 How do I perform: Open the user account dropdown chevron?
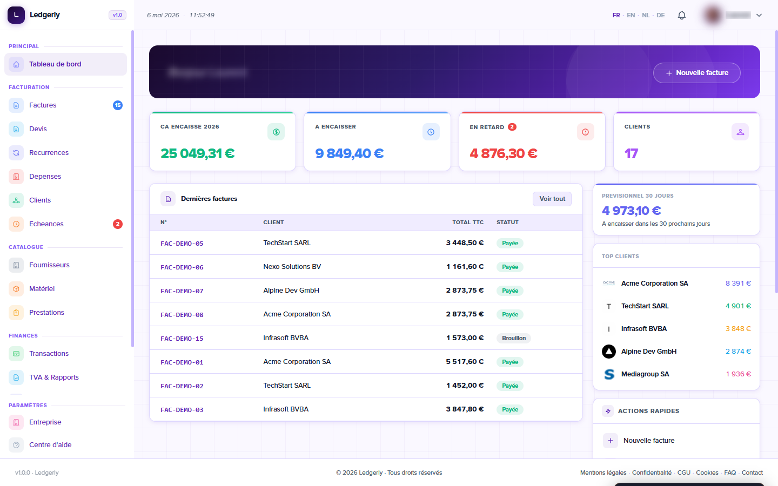759,15
